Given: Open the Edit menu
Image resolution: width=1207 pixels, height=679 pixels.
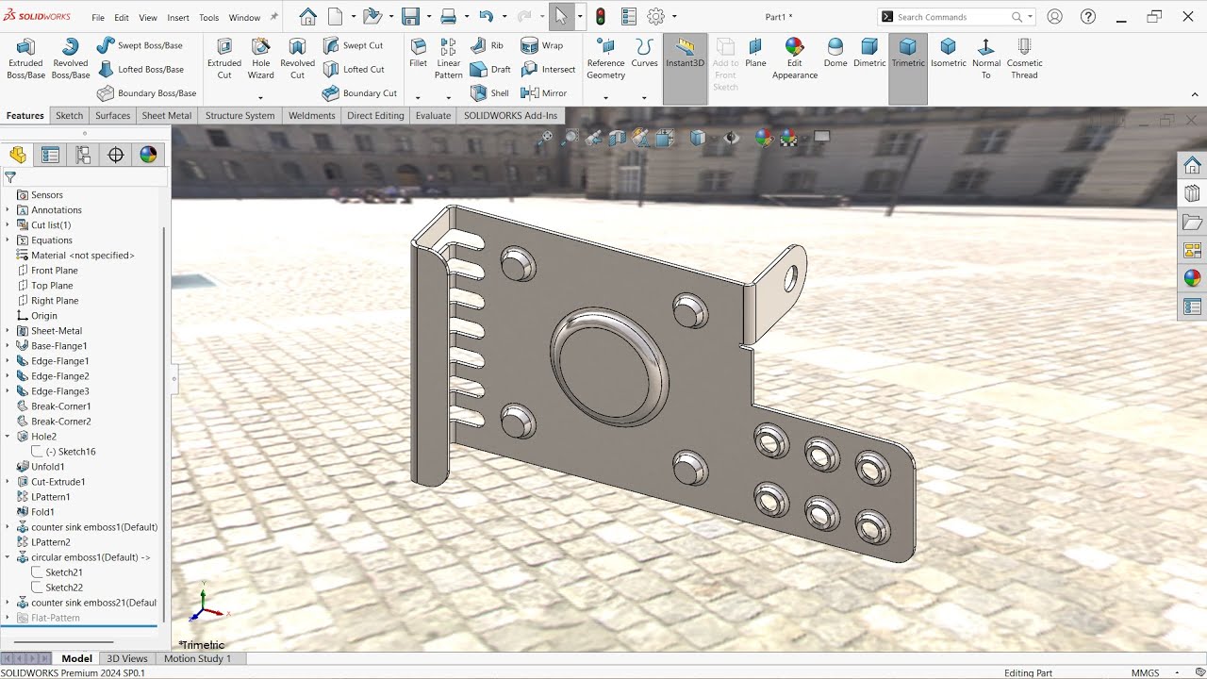Looking at the screenshot, I should coord(122,17).
